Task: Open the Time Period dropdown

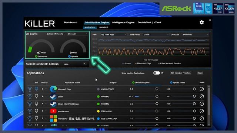Action: coord(156,34)
